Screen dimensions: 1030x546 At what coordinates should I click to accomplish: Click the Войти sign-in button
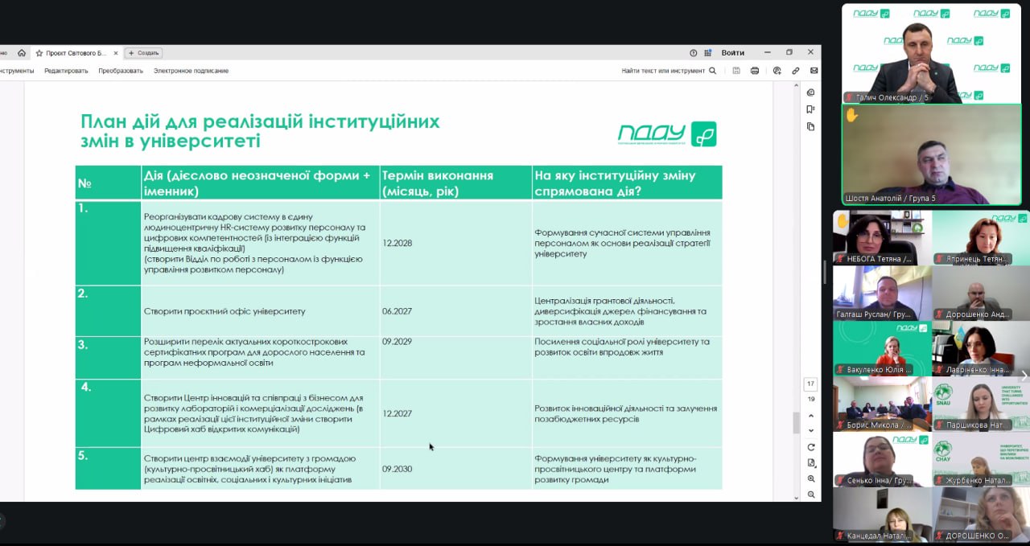point(732,53)
